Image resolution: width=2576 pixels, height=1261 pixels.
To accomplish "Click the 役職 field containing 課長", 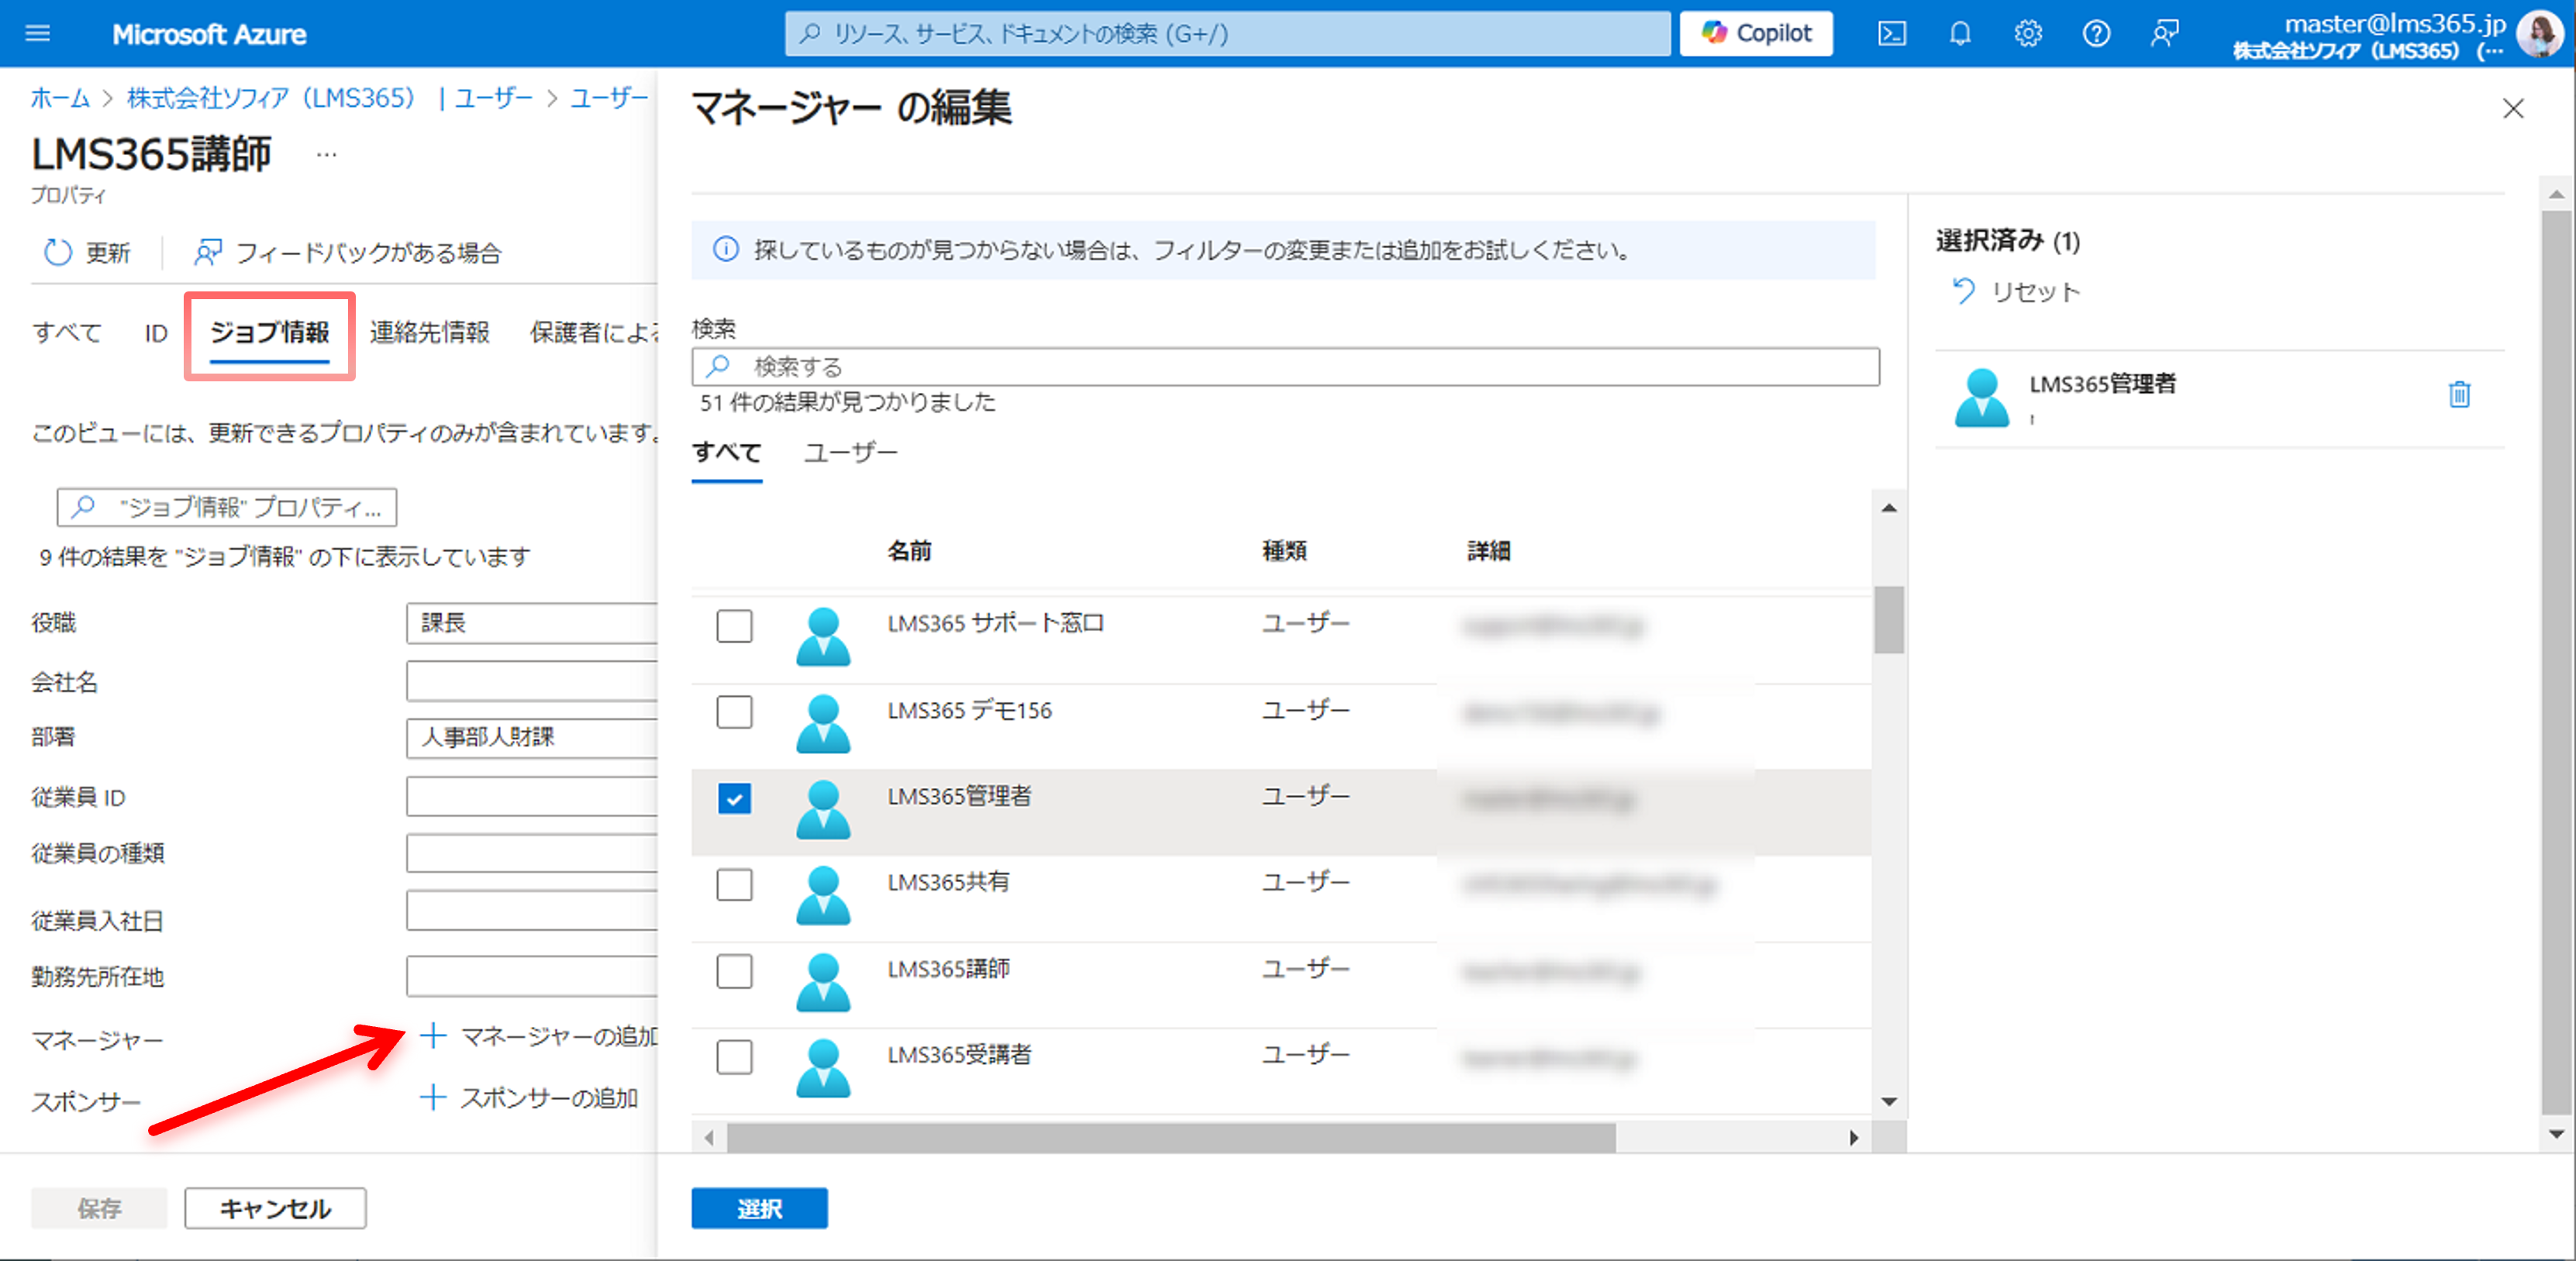I will [532, 623].
